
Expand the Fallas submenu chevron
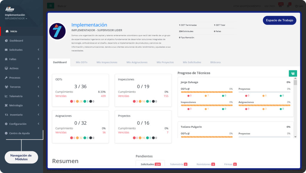click(39, 59)
